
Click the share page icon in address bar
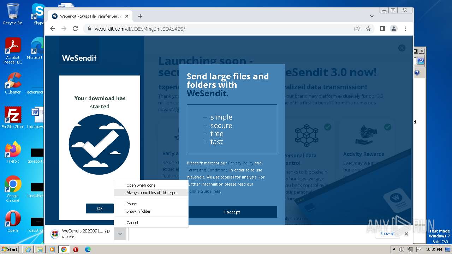click(357, 29)
